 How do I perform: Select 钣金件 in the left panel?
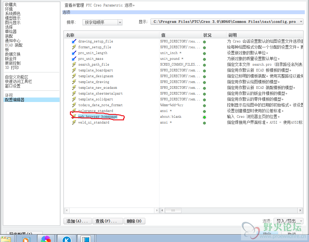[x=11, y=59]
